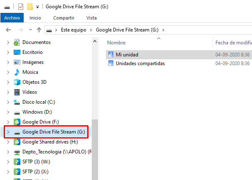The image size is (252, 180).
Task: Select 'Google Shared drives (H:)' in the tree
Action: click(x=50, y=142)
